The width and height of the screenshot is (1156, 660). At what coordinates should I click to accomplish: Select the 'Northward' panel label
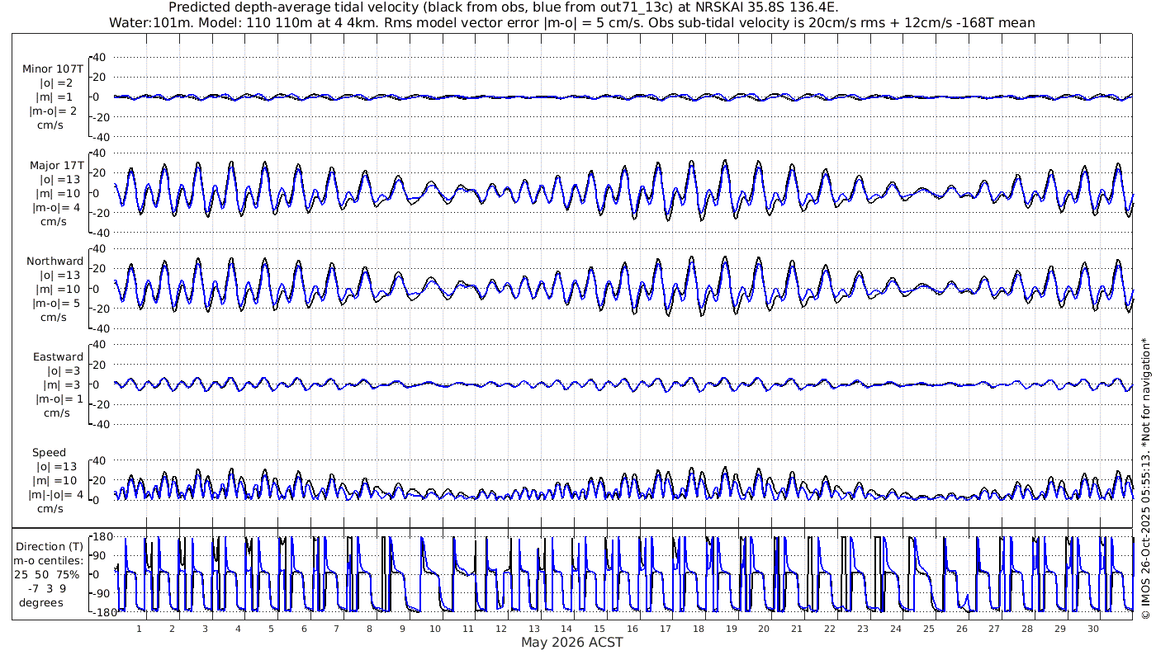pos(54,261)
